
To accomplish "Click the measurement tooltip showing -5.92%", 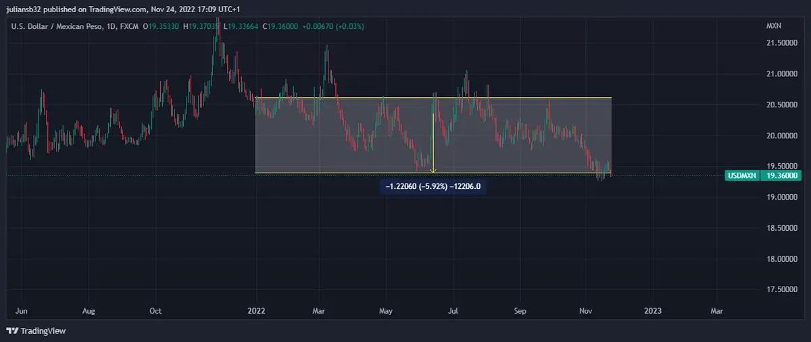I will (x=432, y=186).
